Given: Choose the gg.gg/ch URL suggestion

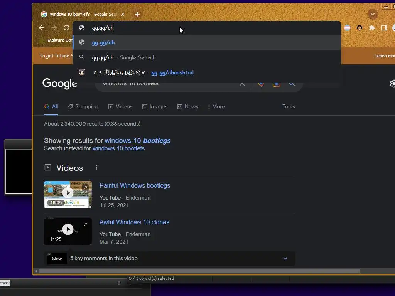Looking at the screenshot, I should pos(207,42).
